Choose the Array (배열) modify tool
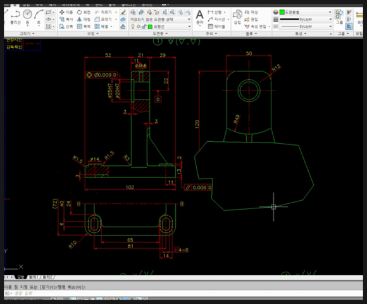The width and height of the screenshot is (367, 304). 102,27
